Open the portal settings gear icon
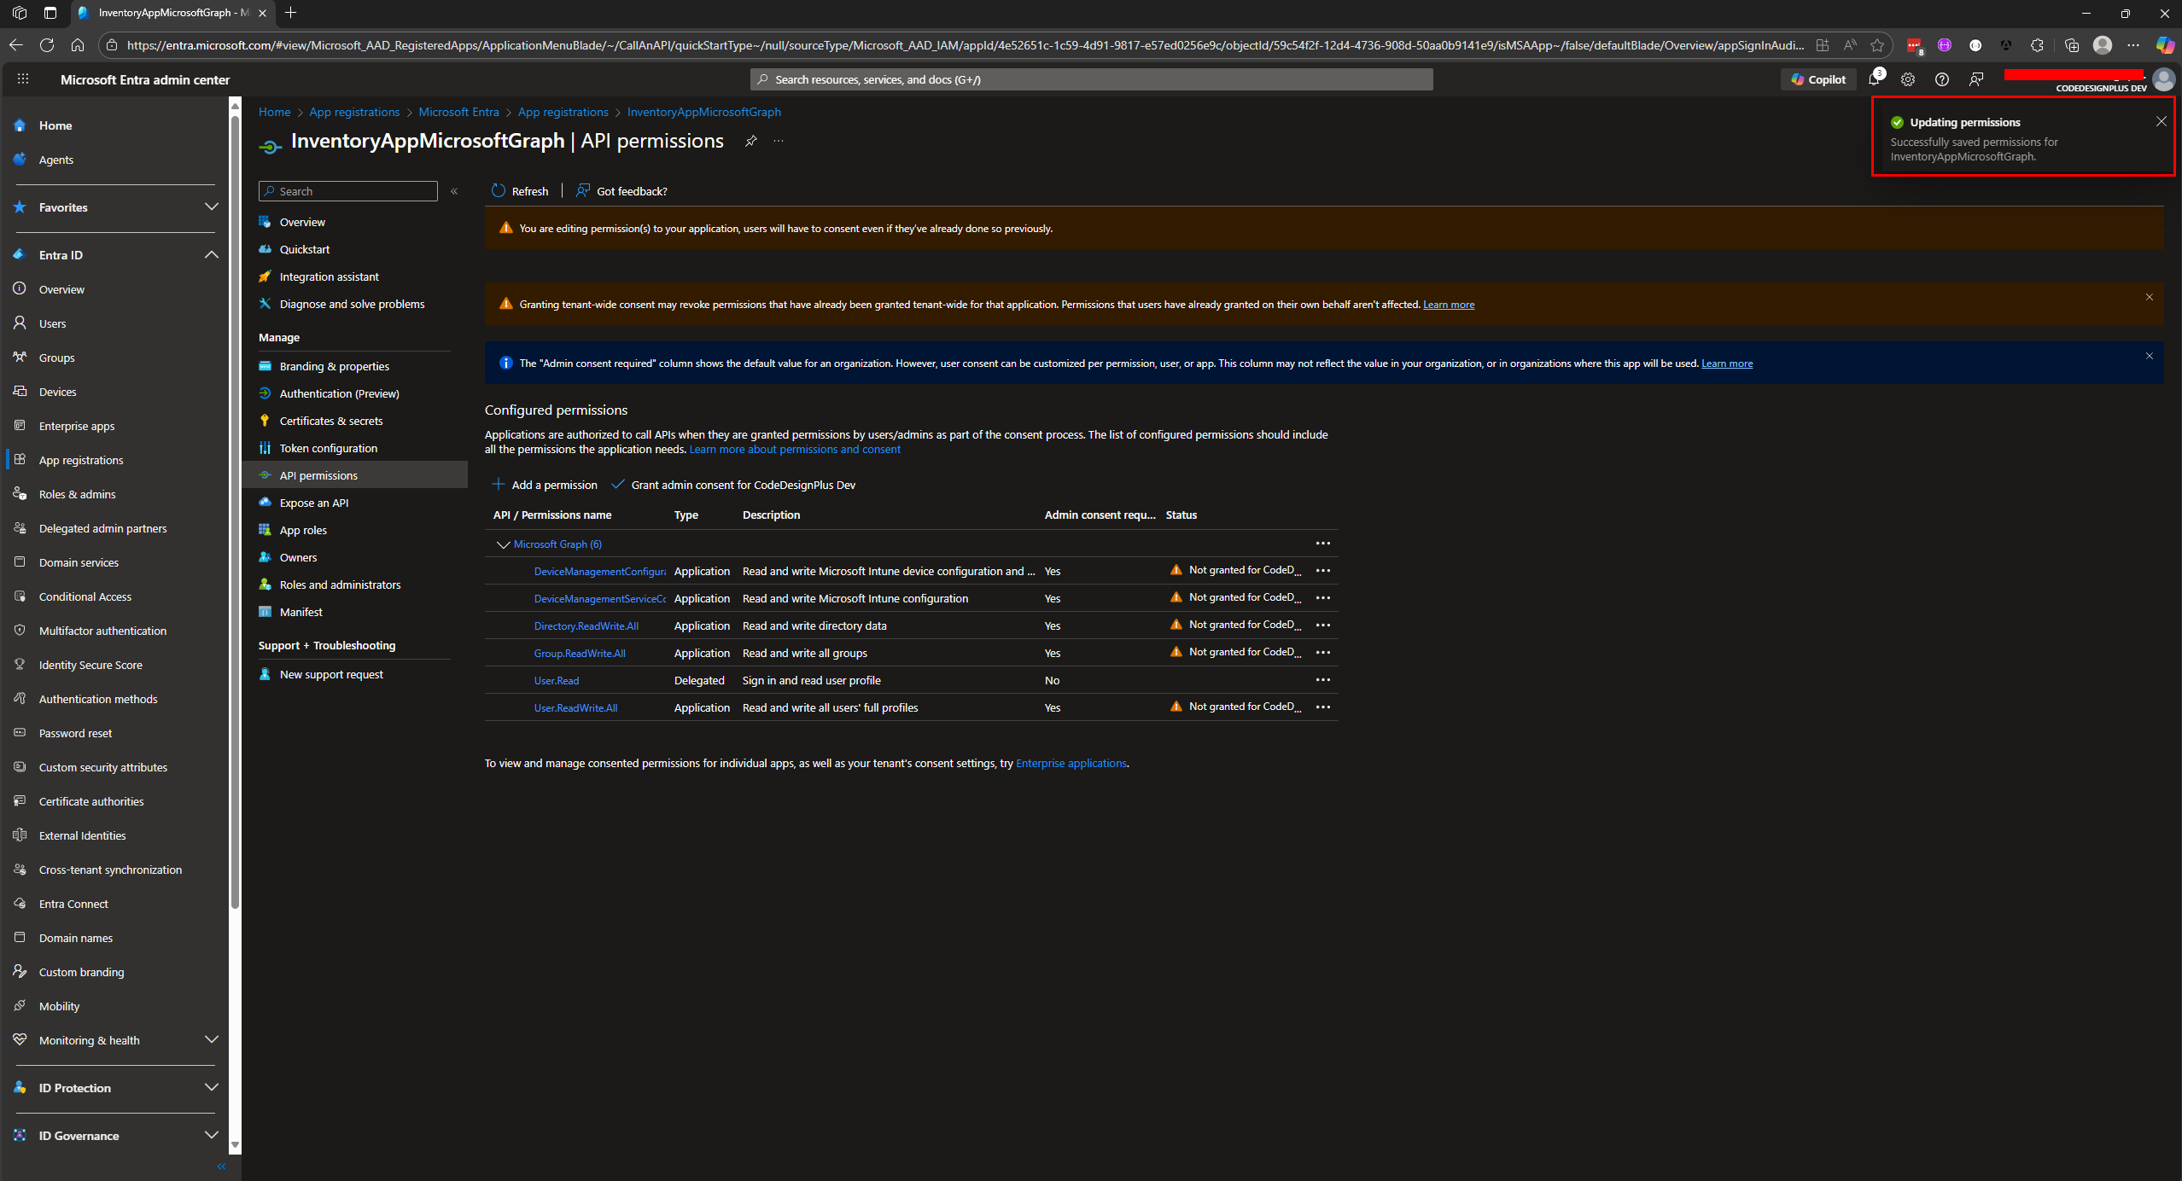2182x1181 pixels. [1908, 79]
